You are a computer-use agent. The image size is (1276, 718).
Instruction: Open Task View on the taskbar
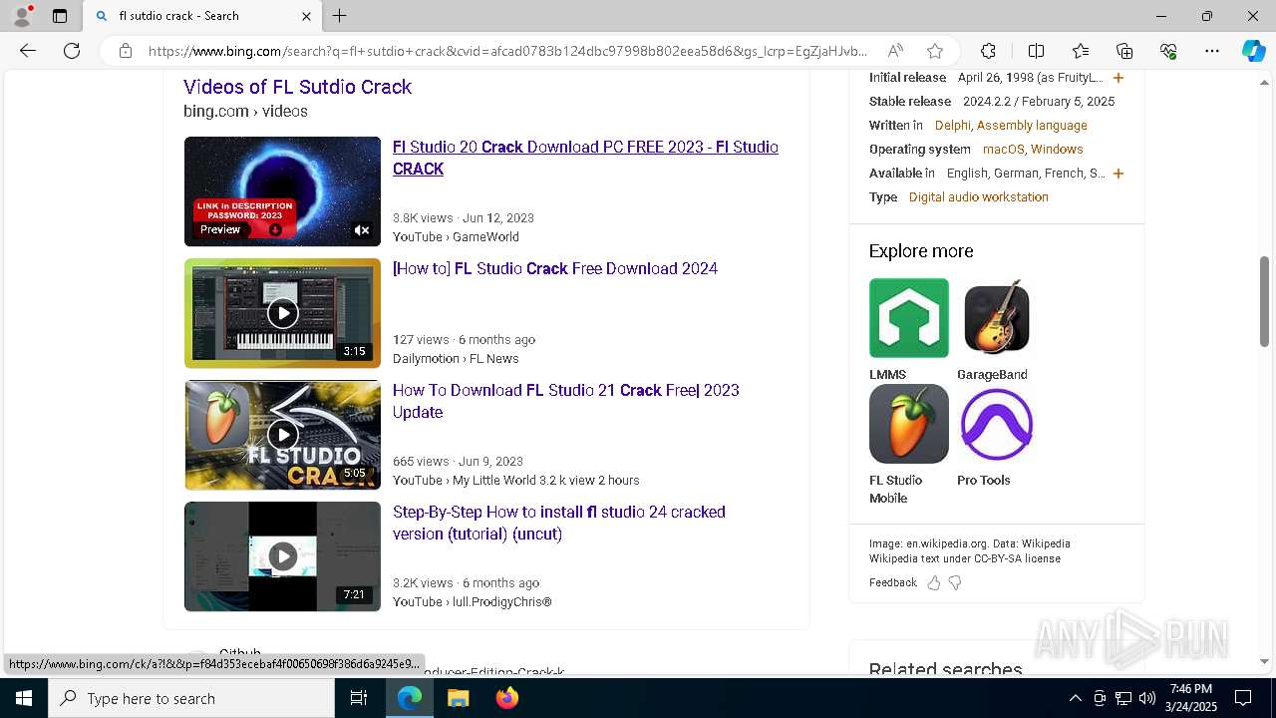coord(359,698)
